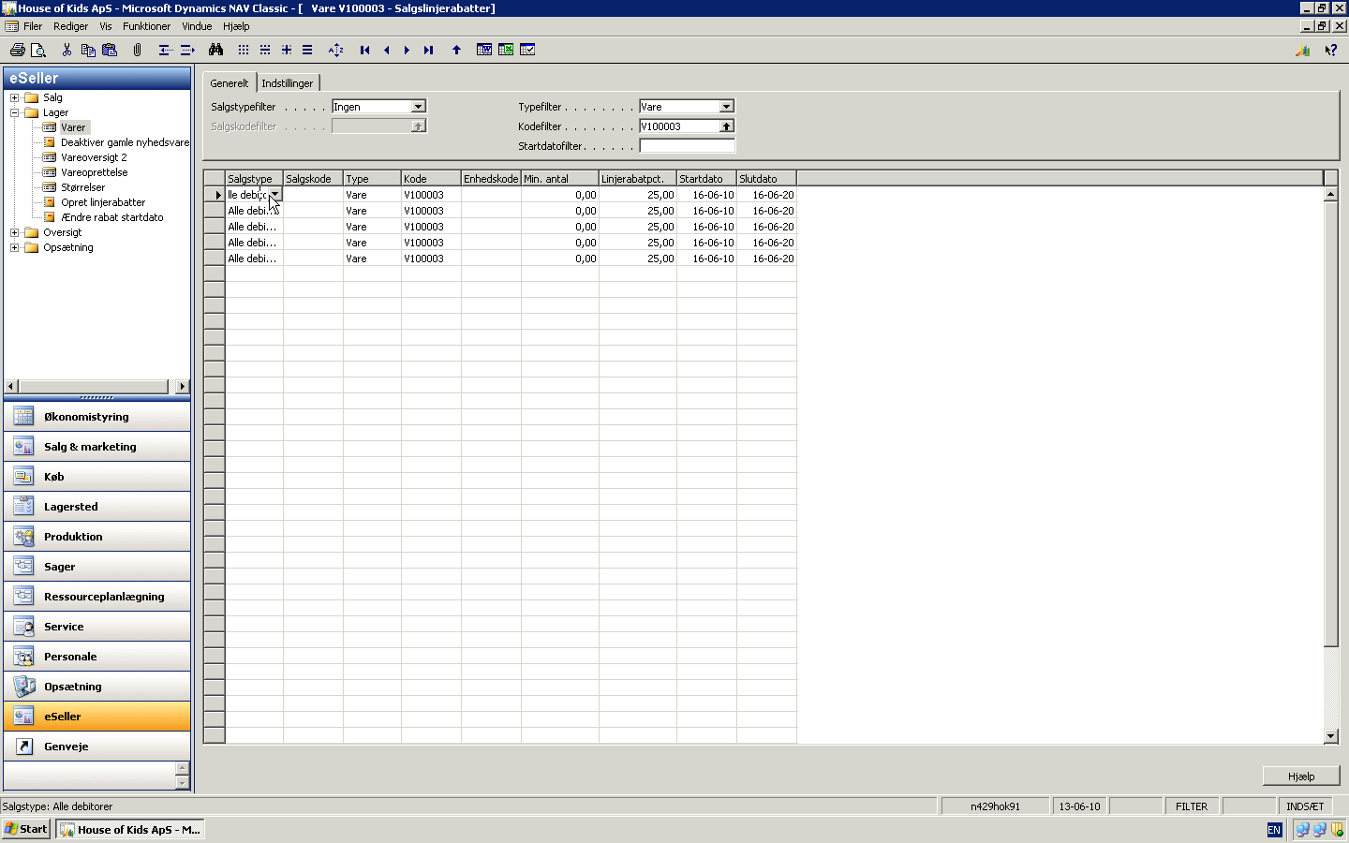1349x843 pixels.
Task: Go to the previous record arrow
Action: pyautogui.click(x=387, y=50)
